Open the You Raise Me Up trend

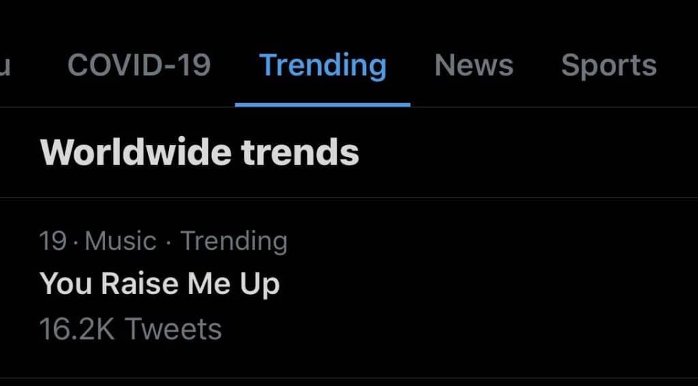coord(160,283)
